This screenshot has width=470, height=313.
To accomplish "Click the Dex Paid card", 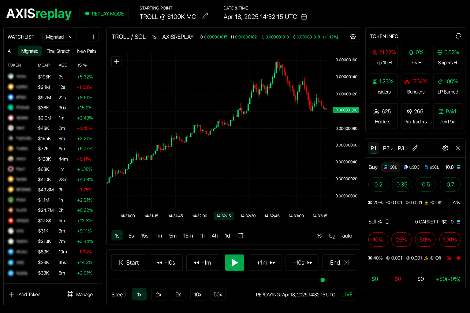I will pos(448,116).
